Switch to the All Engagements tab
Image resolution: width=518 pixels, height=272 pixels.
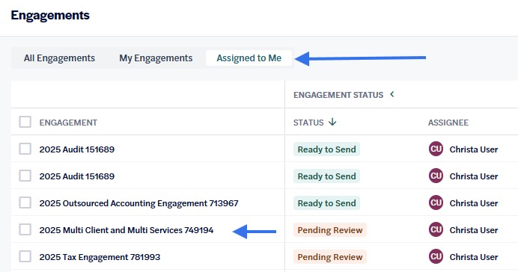click(x=59, y=58)
